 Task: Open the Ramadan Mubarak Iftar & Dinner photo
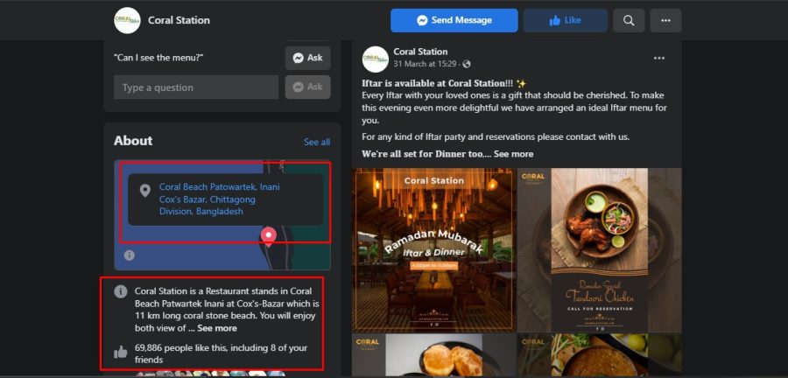tap(433, 249)
